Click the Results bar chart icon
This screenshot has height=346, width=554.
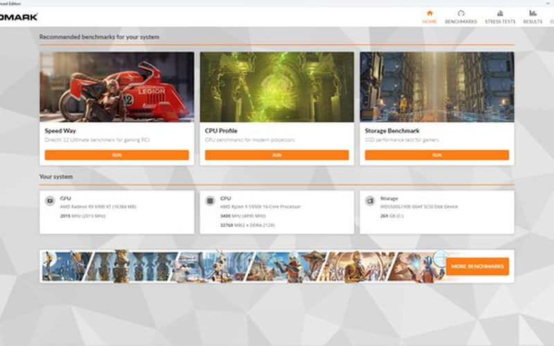pyautogui.click(x=533, y=13)
